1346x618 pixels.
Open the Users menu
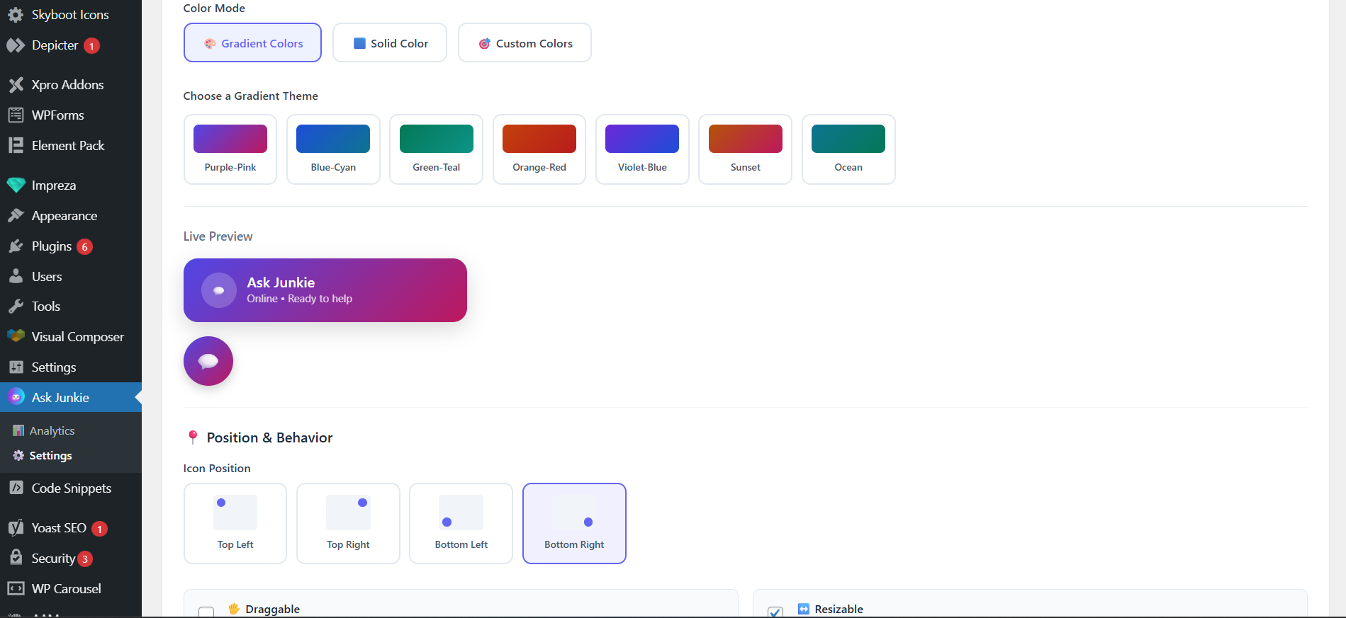tap(71, 277)
